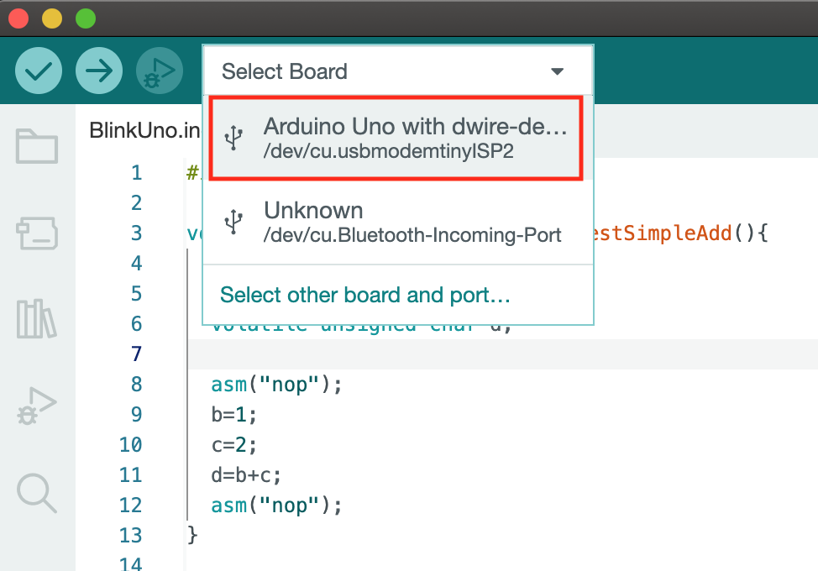The image size is (818, 571).
Task: Click the Verify checkmark button
Action: click(39, 71)
